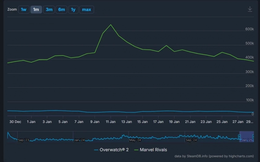Viewport: 260px width, 162px height.
Task: Click the download chart icon
Action: (x=250, y=9)
